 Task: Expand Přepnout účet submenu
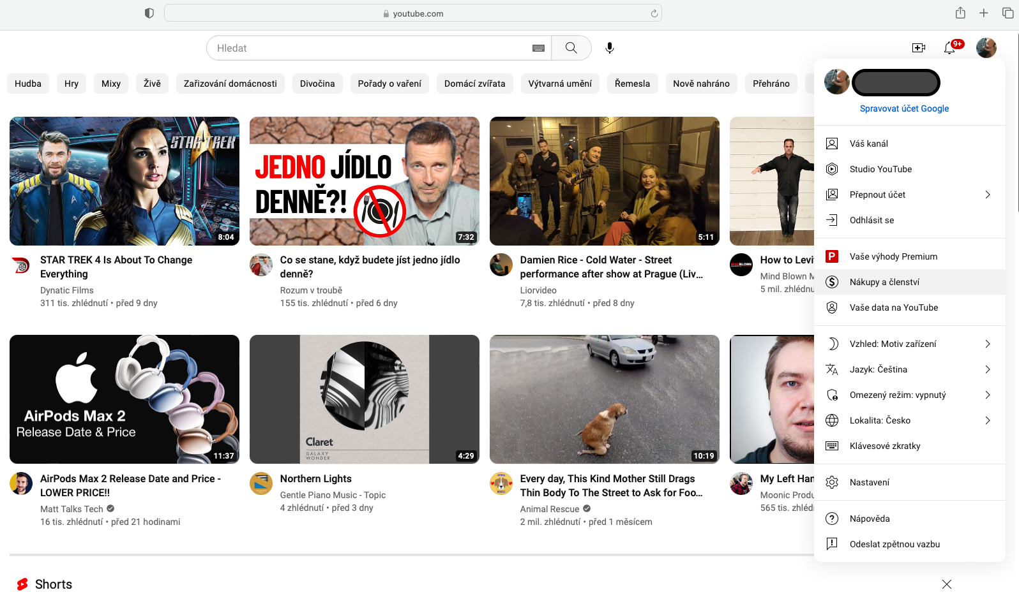coord(910,195)
